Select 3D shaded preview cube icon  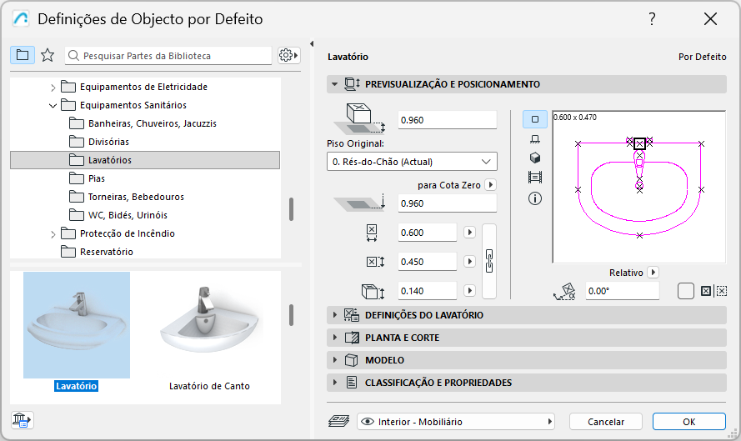point(534,158)
